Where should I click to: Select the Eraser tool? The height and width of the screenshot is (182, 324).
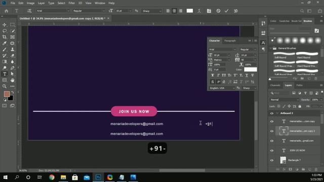(x=12, y=56)
